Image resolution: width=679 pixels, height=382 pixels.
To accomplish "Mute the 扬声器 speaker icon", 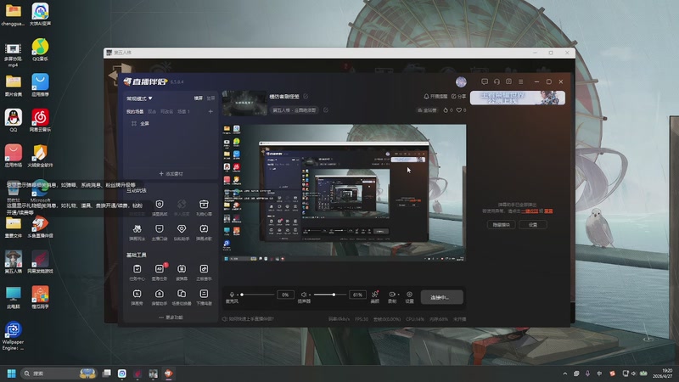I will (x=304, y=295).
